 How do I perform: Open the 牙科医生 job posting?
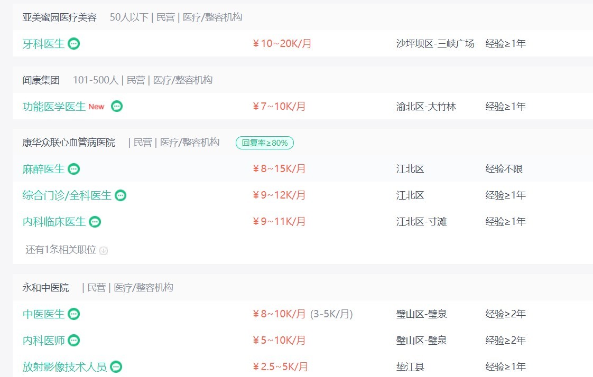(43, 44)
